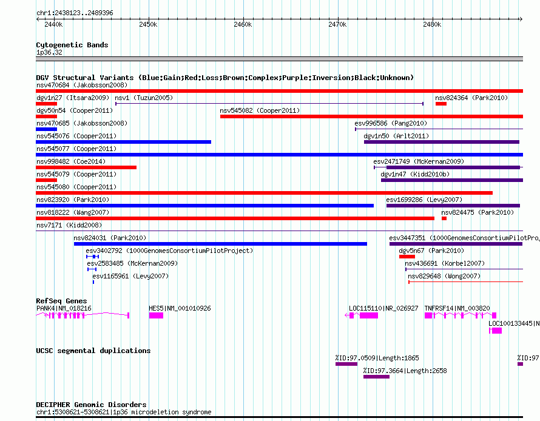Click nsv545076 (Cooper2011) label
540x421 pixels.
tap(76, 136)
